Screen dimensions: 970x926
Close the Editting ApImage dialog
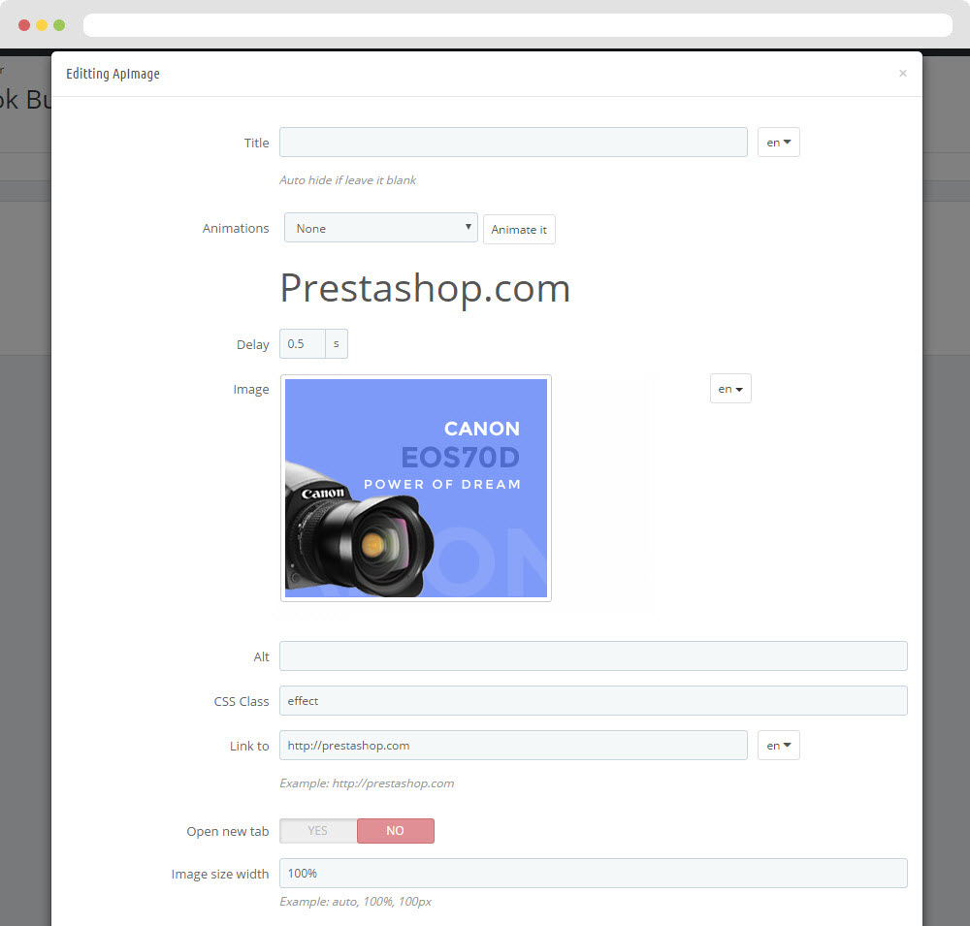(x=902, y=74)
